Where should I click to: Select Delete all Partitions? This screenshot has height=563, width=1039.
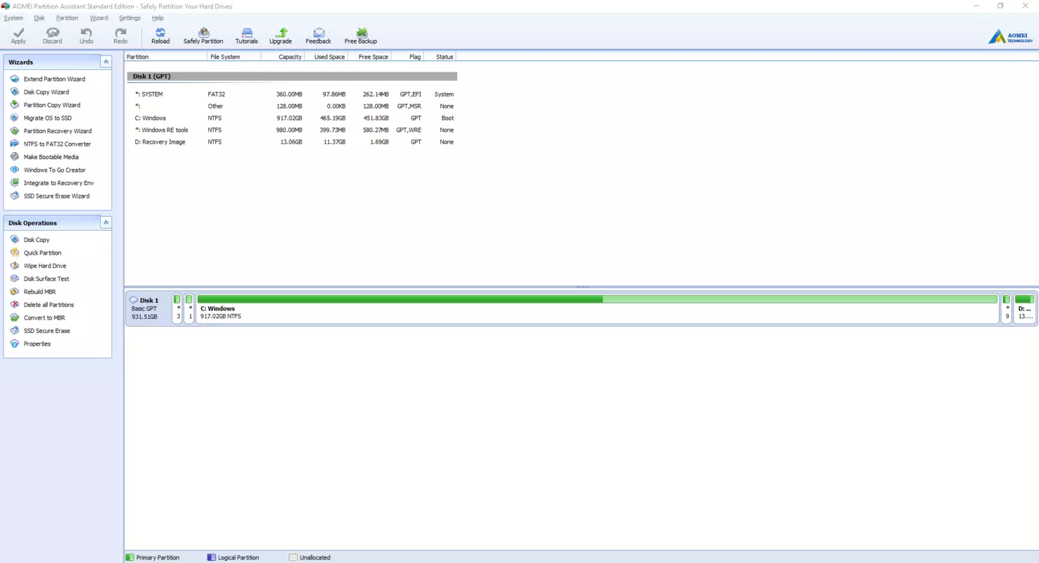click(x=49, y=305)
